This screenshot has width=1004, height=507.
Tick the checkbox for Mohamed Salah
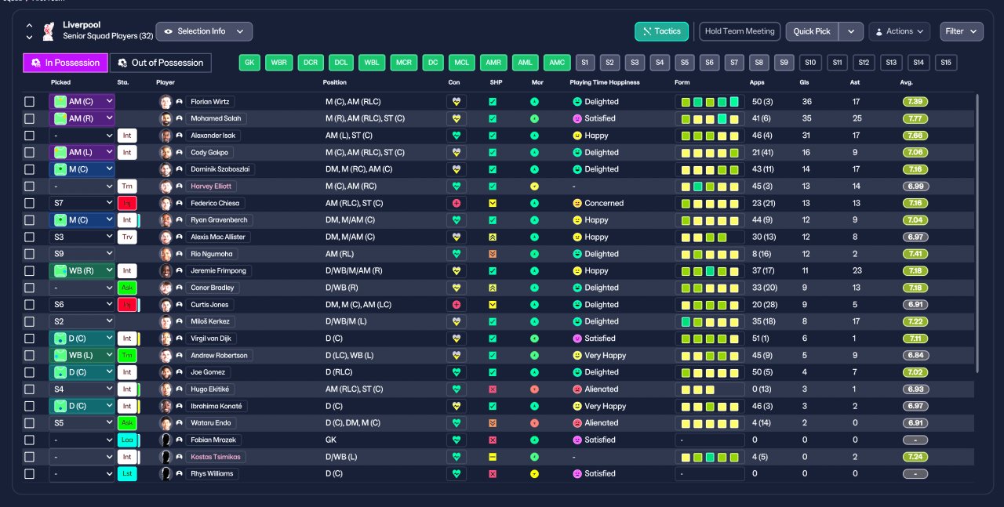pos(30,118)
